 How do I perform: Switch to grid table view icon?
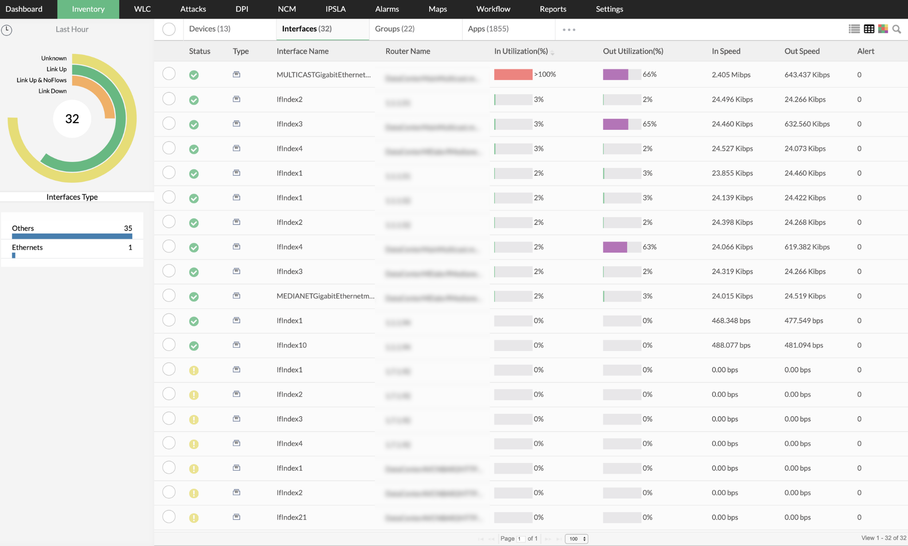click(869, 29)
